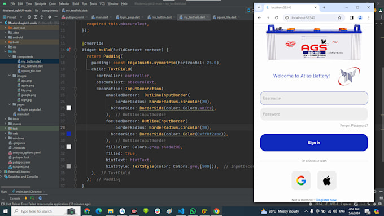Collapse the components folder
The image size is (384, 216).
click(10, 56)
